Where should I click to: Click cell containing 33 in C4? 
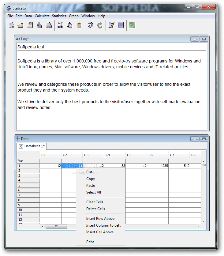point(115,166)
